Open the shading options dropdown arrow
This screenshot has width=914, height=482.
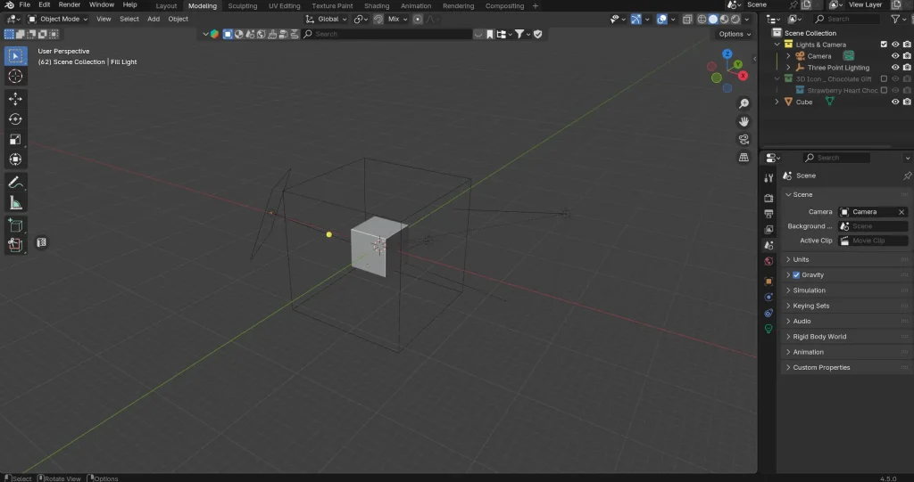[x=747, y=20]
